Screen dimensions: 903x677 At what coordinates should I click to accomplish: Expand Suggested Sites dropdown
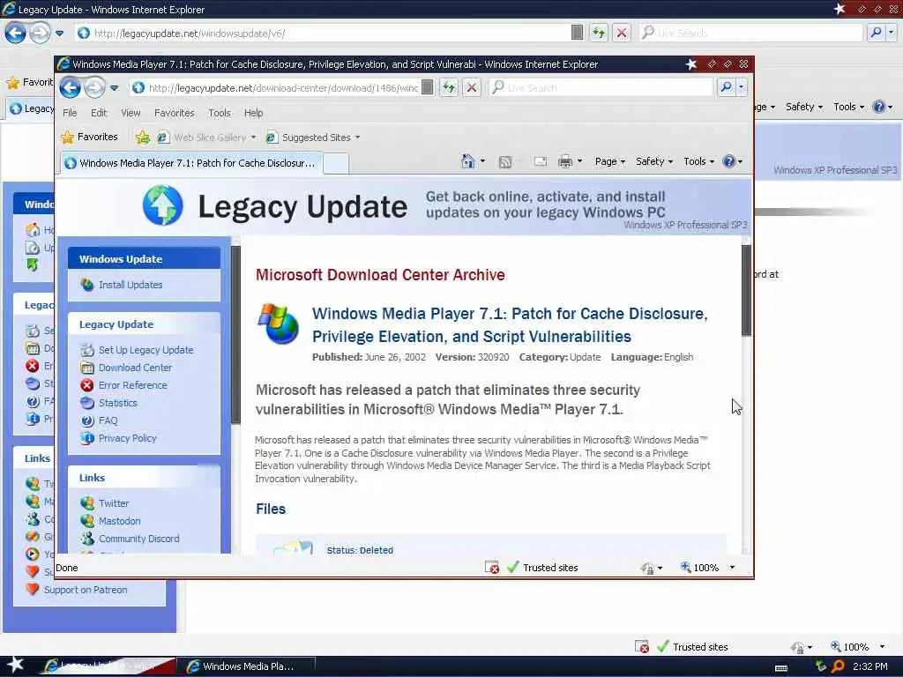coord(358,138)
